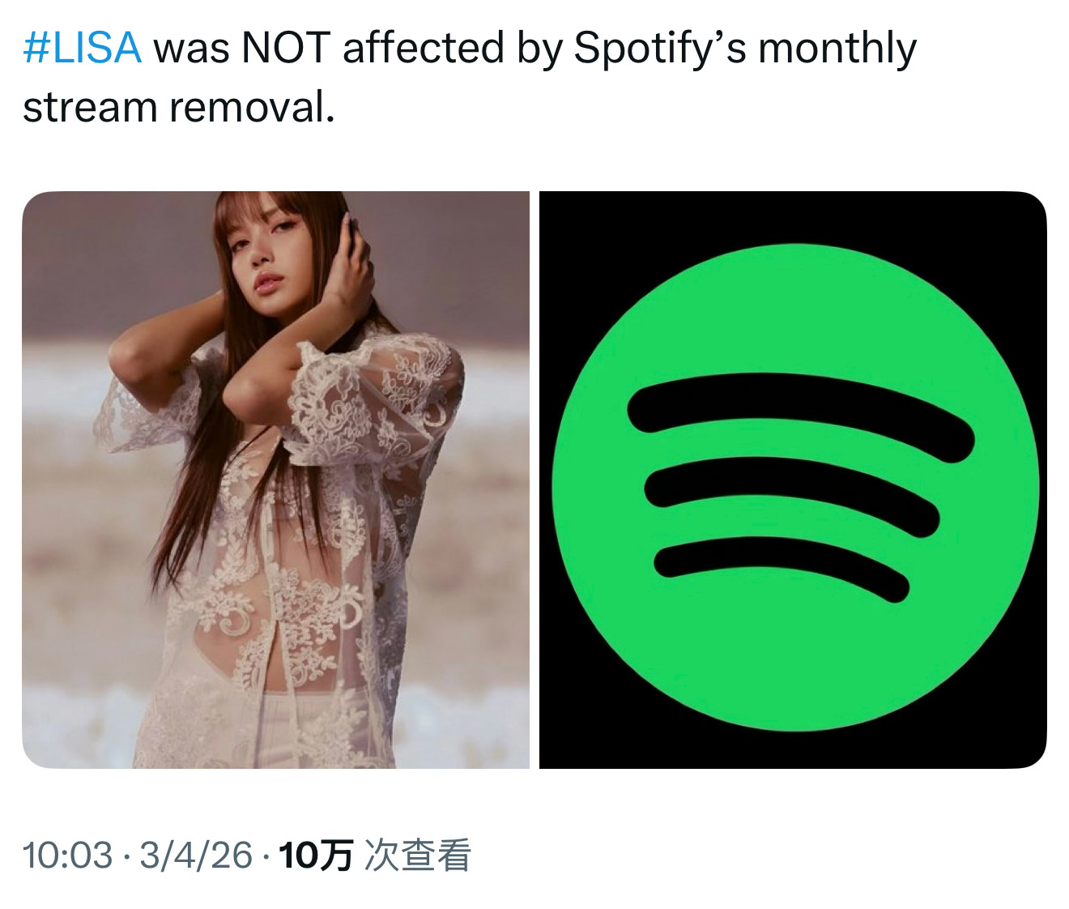
Task: Click the word Spotify's in the tweet text
Action: [660, 49]
